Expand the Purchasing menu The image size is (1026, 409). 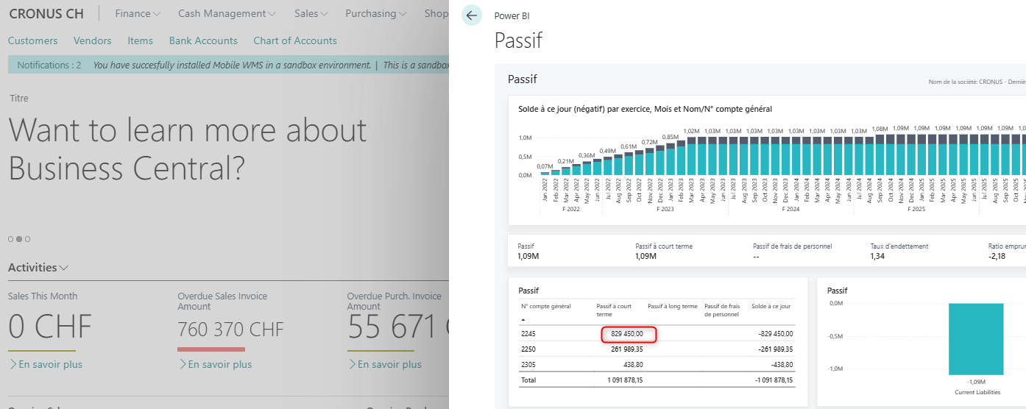(x=375, y=13)
